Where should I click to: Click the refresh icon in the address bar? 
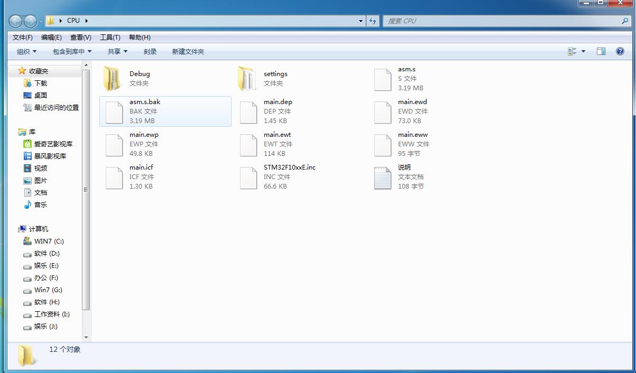[x=373, y=21]
